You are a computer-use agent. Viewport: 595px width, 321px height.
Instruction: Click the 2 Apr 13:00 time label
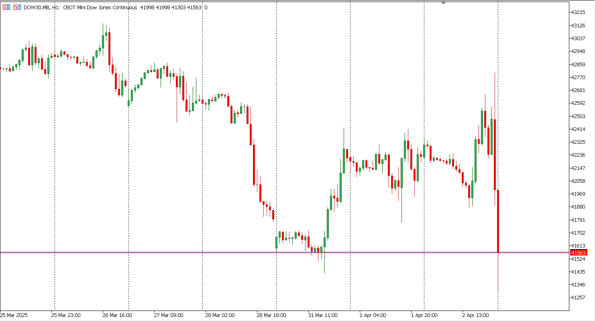pos(475,315)
